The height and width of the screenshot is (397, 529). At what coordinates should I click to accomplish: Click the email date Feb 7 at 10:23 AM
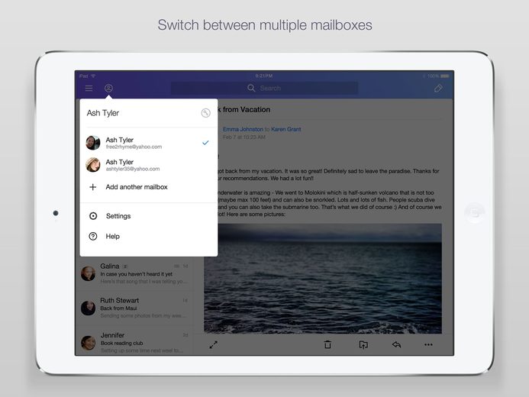point(244,137)
